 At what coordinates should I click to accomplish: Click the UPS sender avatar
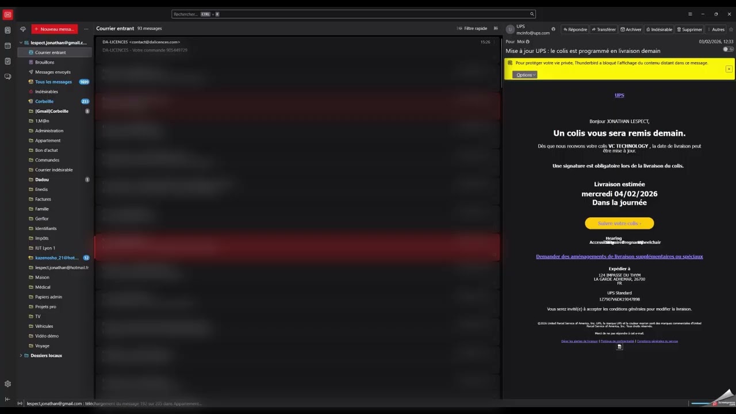tap(509, 29)
